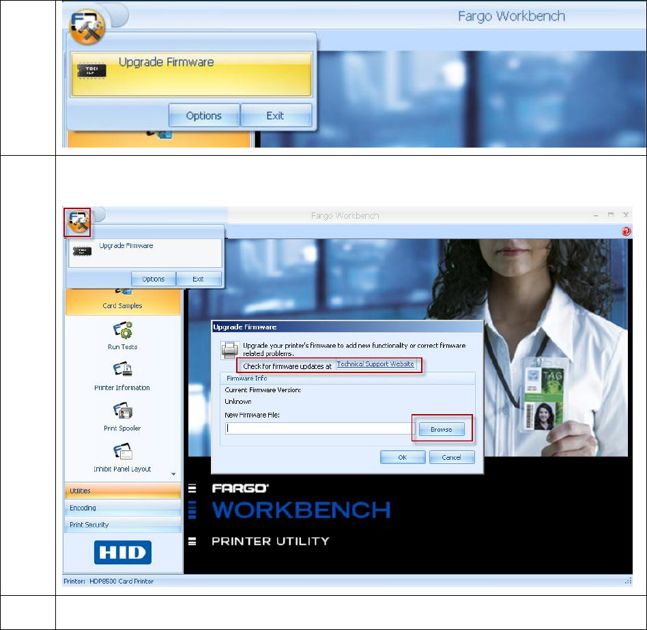Click the small Options button in the lower menu
The image size is (647, 630).
(x=154, y=279)
